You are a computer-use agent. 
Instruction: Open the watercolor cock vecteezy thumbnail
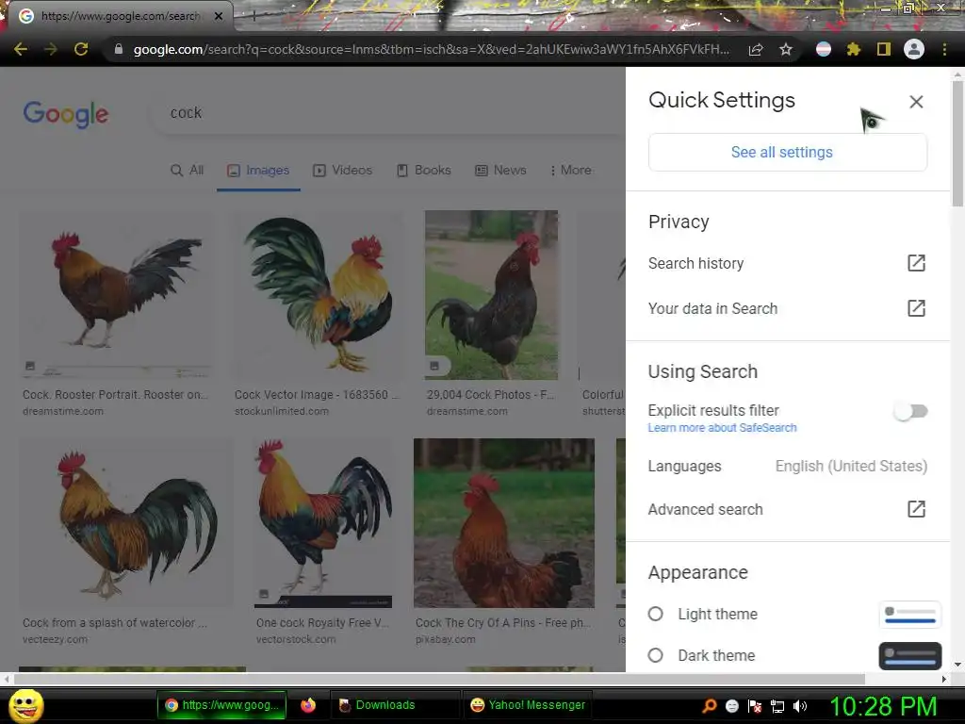tap(127, 522)
